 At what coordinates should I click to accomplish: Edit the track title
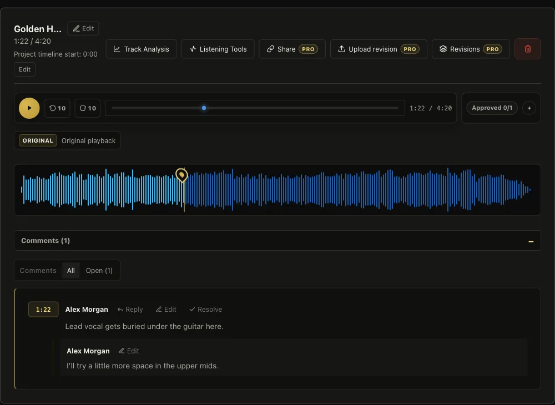pyautogui.click(x=83, y=28)
